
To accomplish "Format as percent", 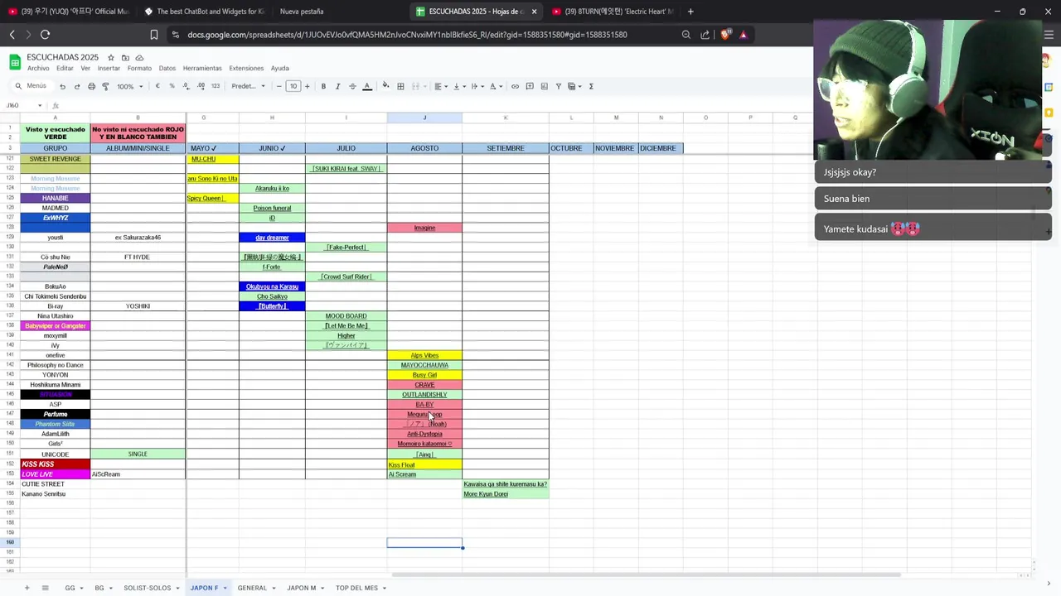I will pos(172,86).
